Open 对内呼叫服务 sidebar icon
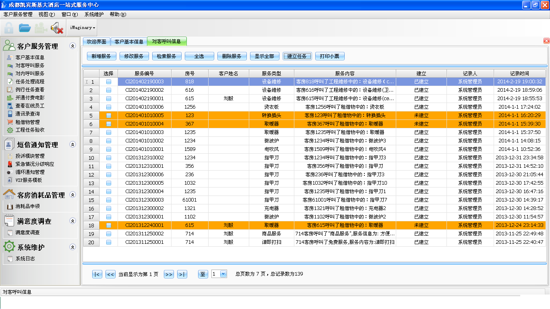550x309 pixels. point(10,74)
